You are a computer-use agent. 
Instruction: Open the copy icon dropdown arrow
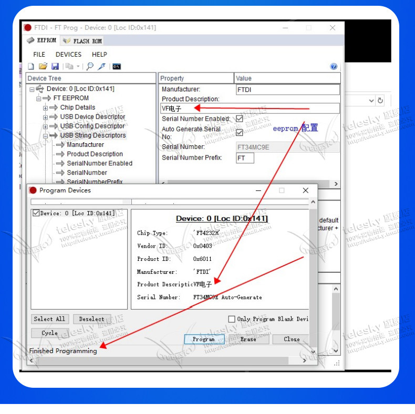[x=78, y=66]
